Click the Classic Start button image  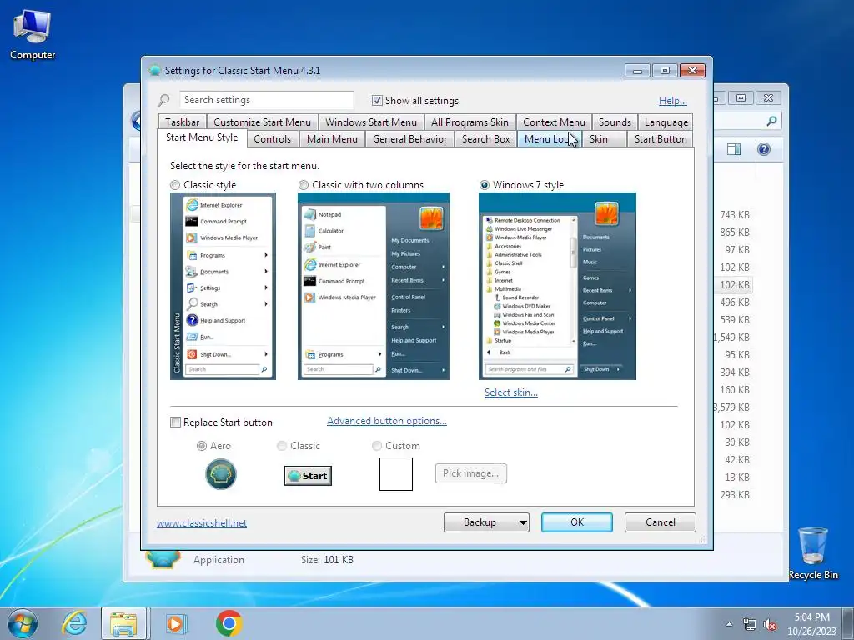point(308,476)
